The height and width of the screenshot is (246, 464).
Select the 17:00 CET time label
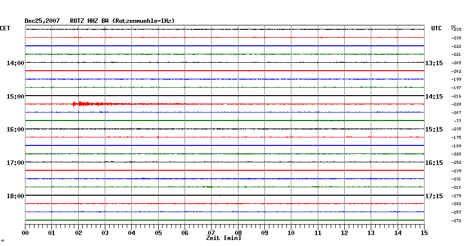click(15, 163)
